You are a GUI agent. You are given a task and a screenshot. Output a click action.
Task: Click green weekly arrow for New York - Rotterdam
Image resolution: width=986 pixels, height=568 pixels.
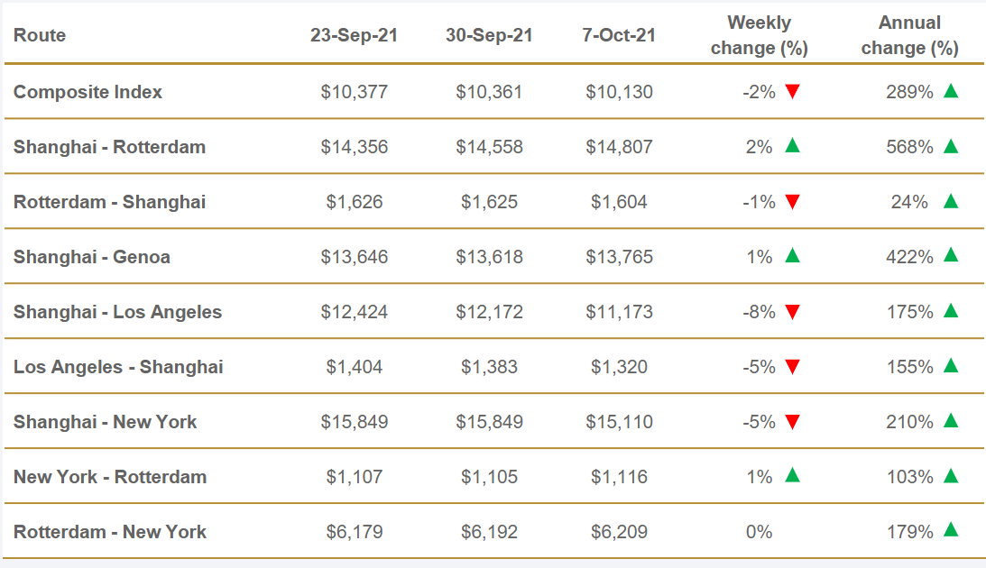[793, 476]
